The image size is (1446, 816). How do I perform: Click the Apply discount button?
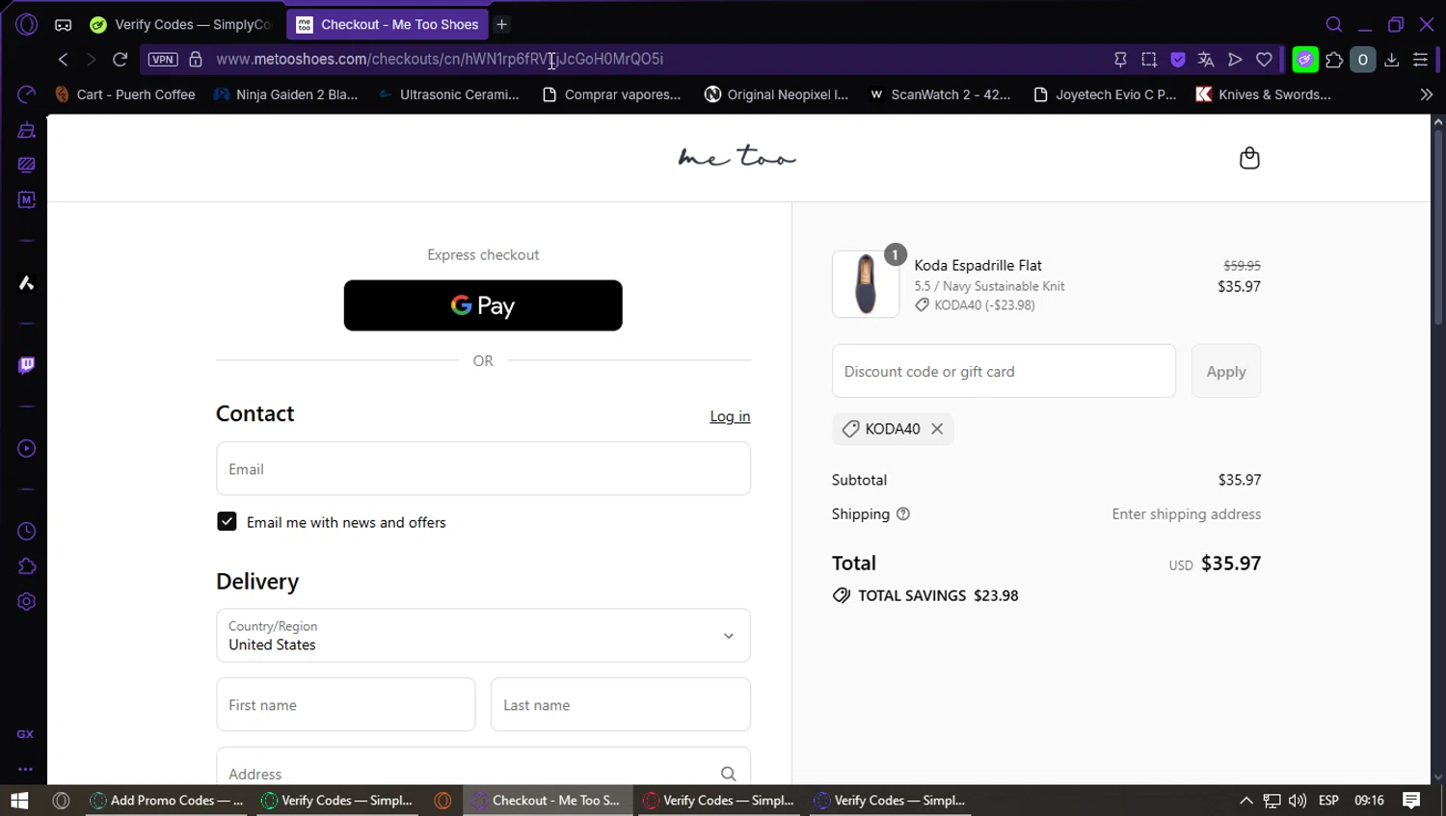[x=1226, y=371]
